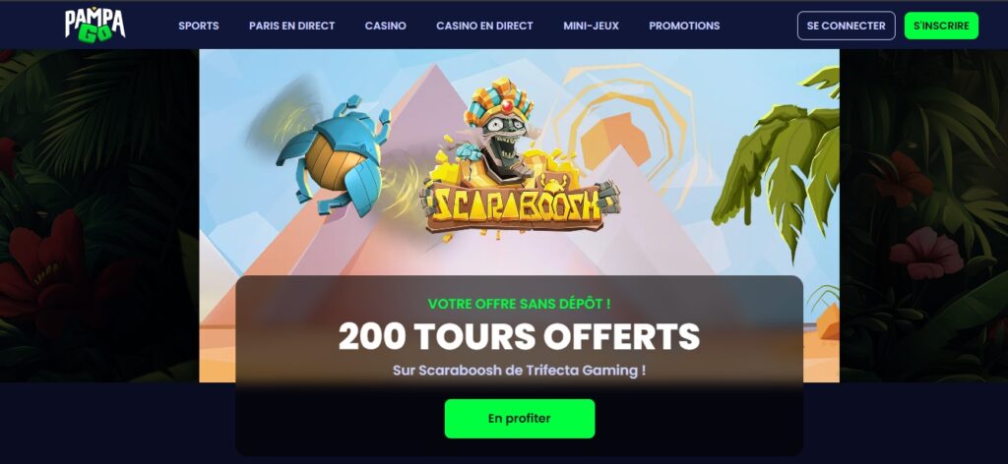Click the blue scarab beetle graphic
1008x464 pixels.
tap(333, 155)
